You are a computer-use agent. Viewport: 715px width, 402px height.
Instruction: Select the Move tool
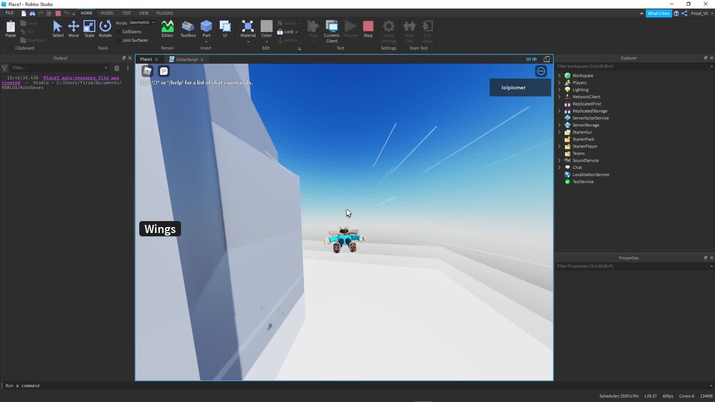pos(73,29)
